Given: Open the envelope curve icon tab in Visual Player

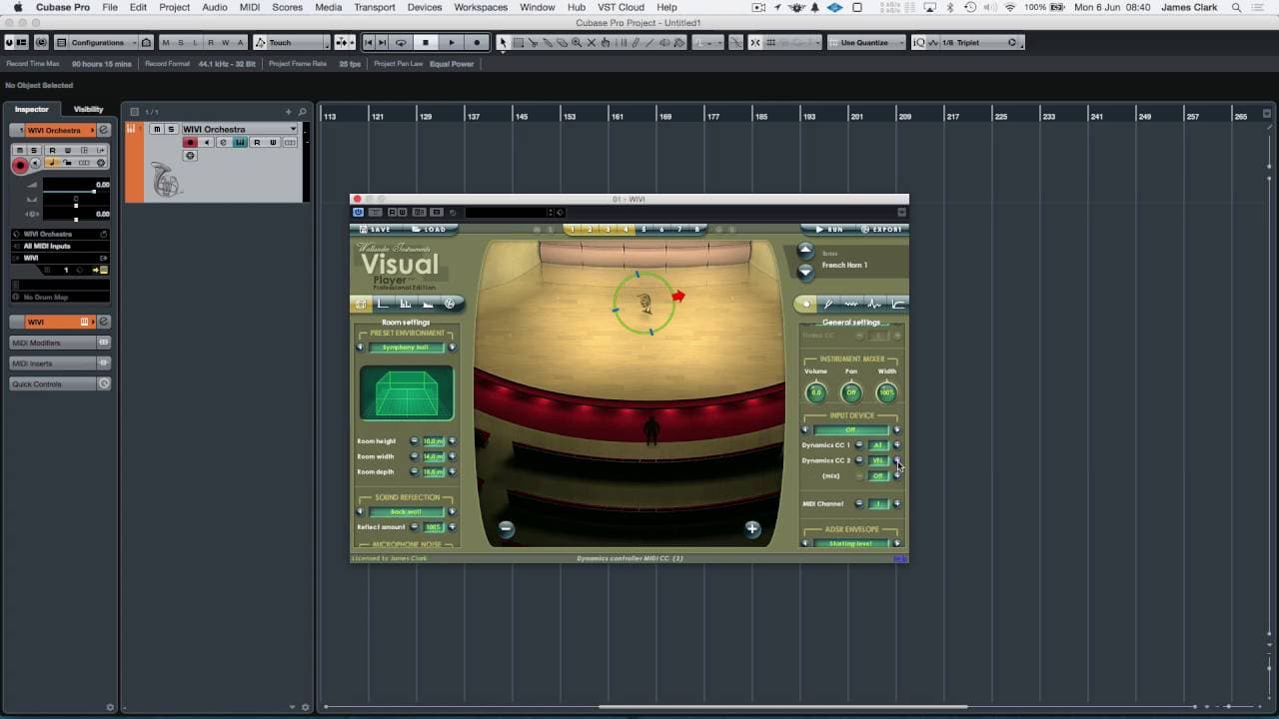Looking at the screenshot, I should pyautogui.click(x=897, y=304).
